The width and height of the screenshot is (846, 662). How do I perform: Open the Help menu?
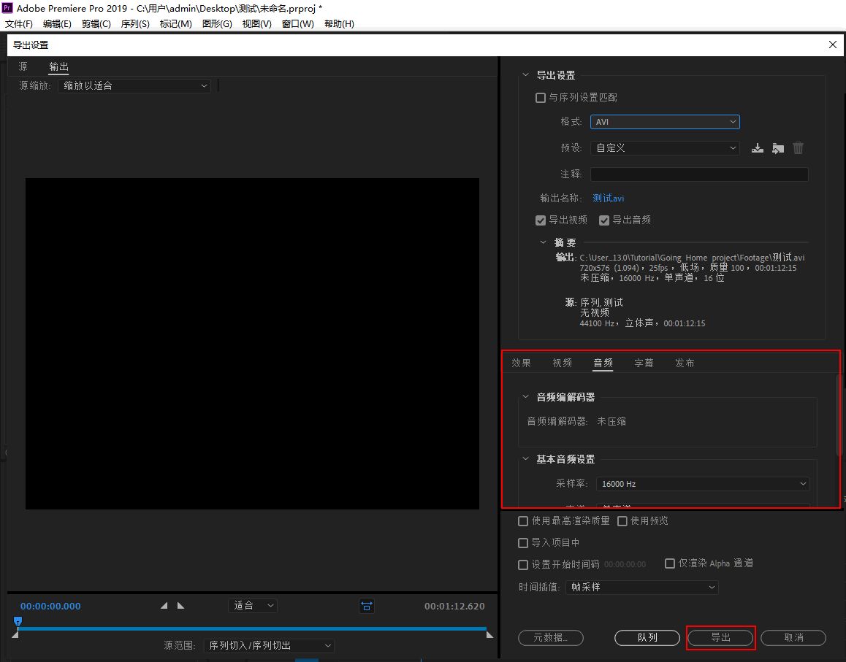pos(339,23)
